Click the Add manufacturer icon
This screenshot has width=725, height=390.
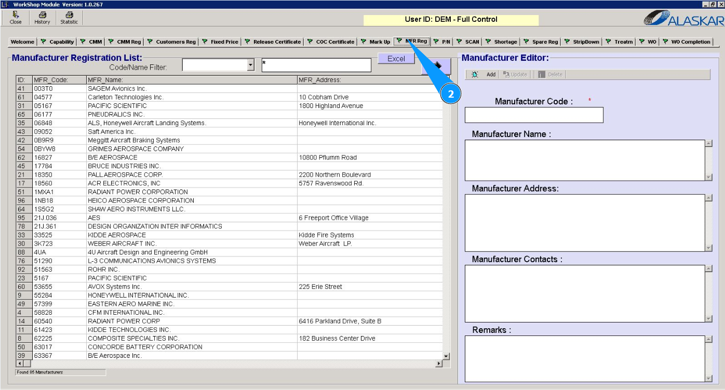[x=475, y=75]
